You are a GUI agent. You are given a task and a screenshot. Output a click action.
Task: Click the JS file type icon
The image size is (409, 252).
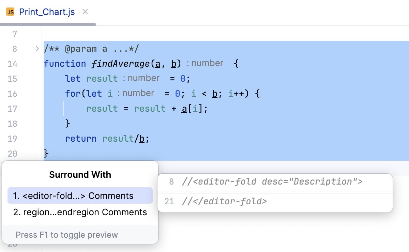pos(11,12)
